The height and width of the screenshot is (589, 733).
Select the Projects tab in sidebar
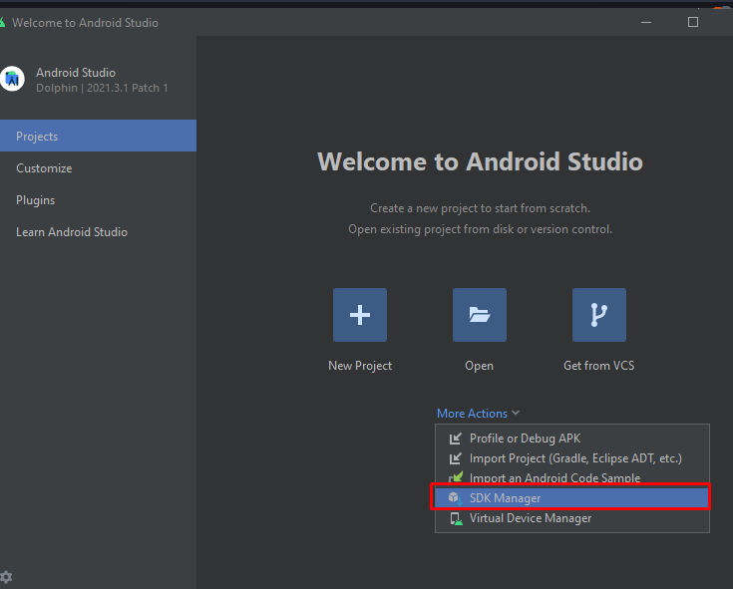point(98,137)
